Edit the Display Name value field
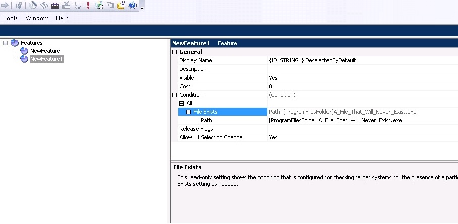This screenshot has height=224, width=458. coord(362,61)
